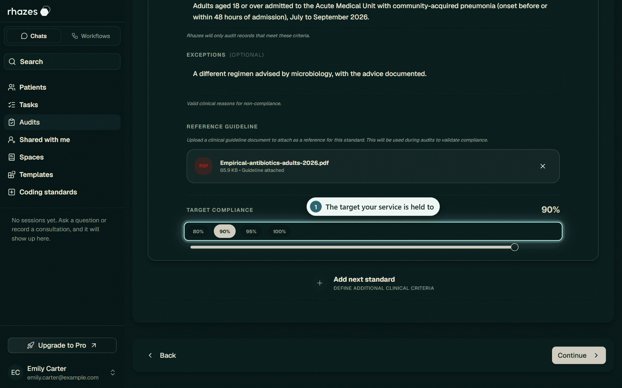The width and height of the screenshot is (622, 388).
Task: Open the Coding standards item
Action: [x=62, y=192]
